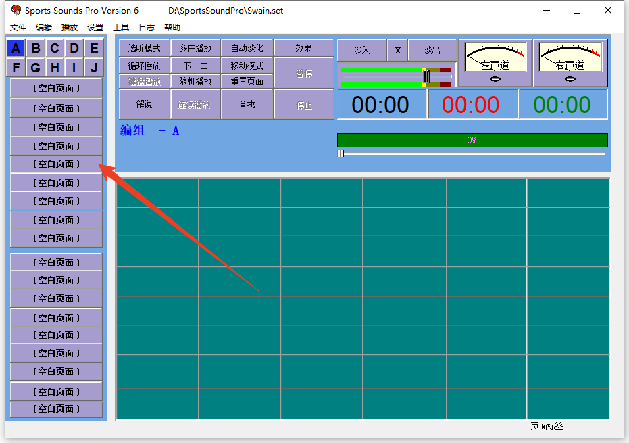Open the 文件 menu
The height and width of the screenshot is (443, 629).
(18, 28)
